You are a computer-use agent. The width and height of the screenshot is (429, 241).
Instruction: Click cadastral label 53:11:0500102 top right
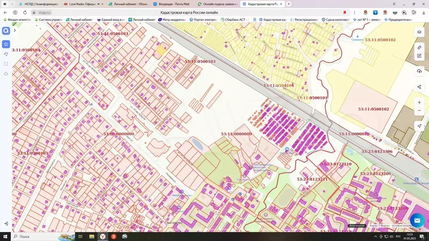coord(380,40)
